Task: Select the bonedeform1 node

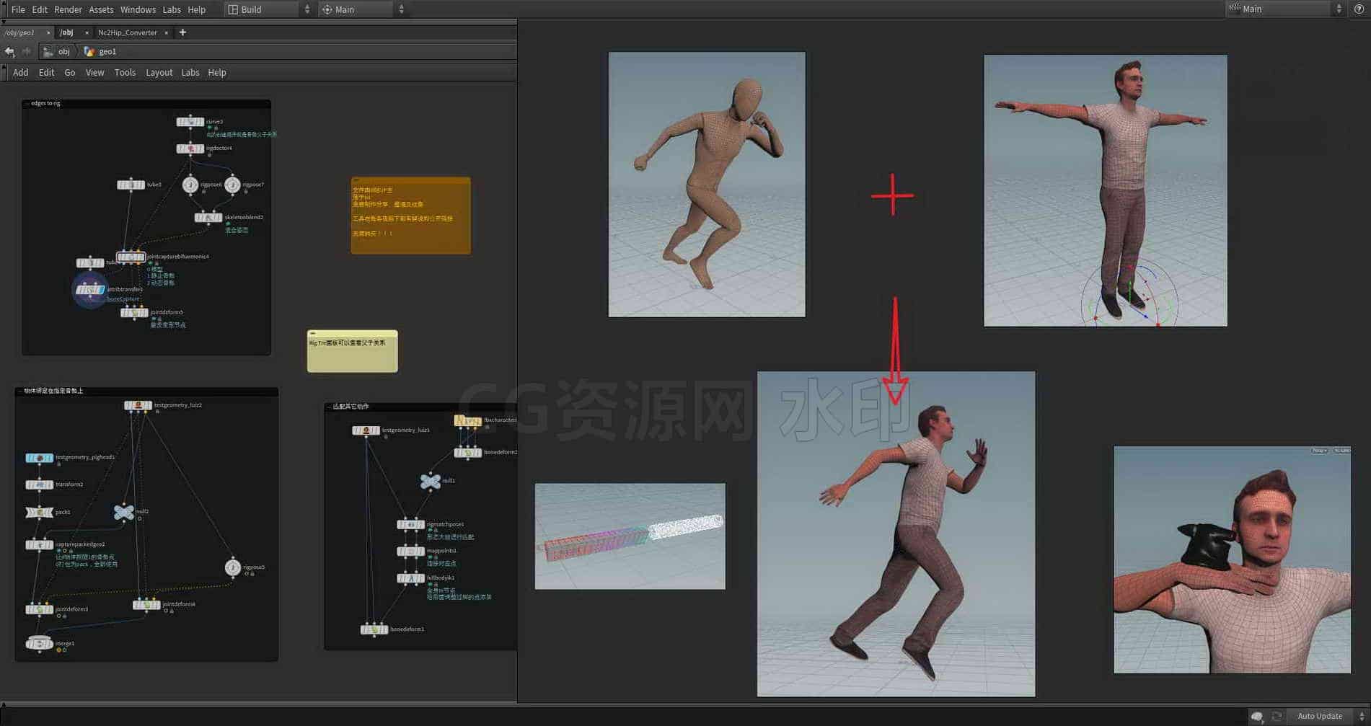Action: pos(374,629)
